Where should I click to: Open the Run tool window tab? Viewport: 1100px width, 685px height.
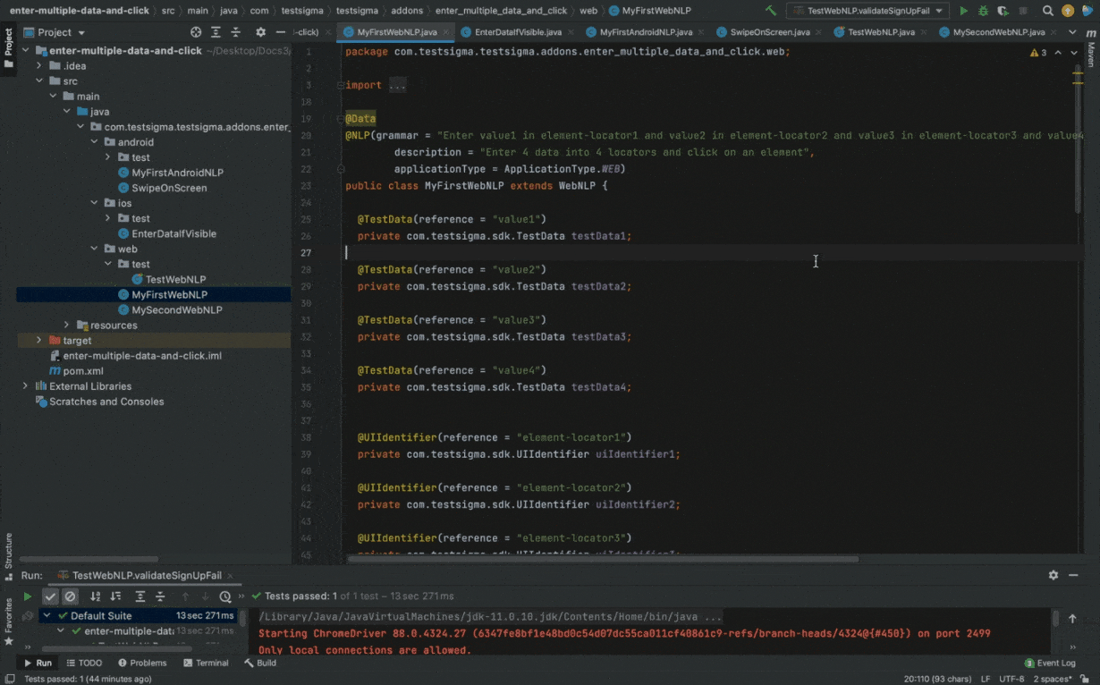coord(38,663)
